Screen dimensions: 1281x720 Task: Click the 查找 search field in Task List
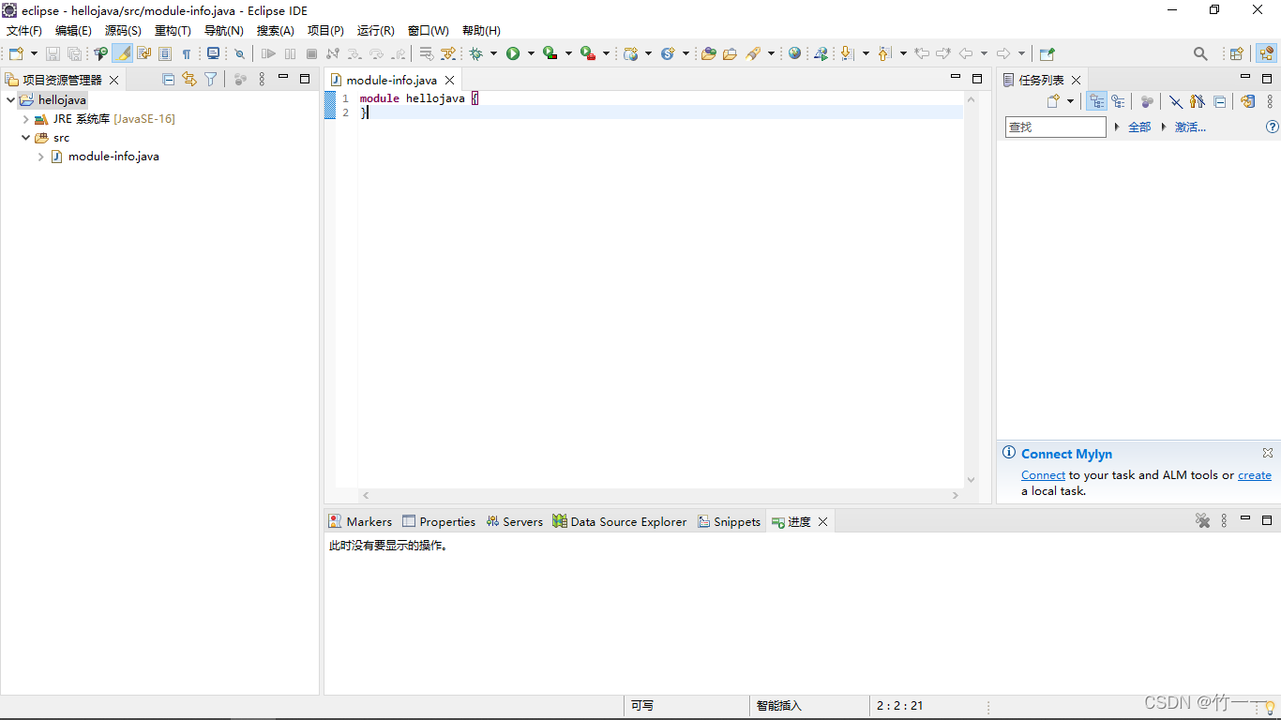(x=1056, y=127)
